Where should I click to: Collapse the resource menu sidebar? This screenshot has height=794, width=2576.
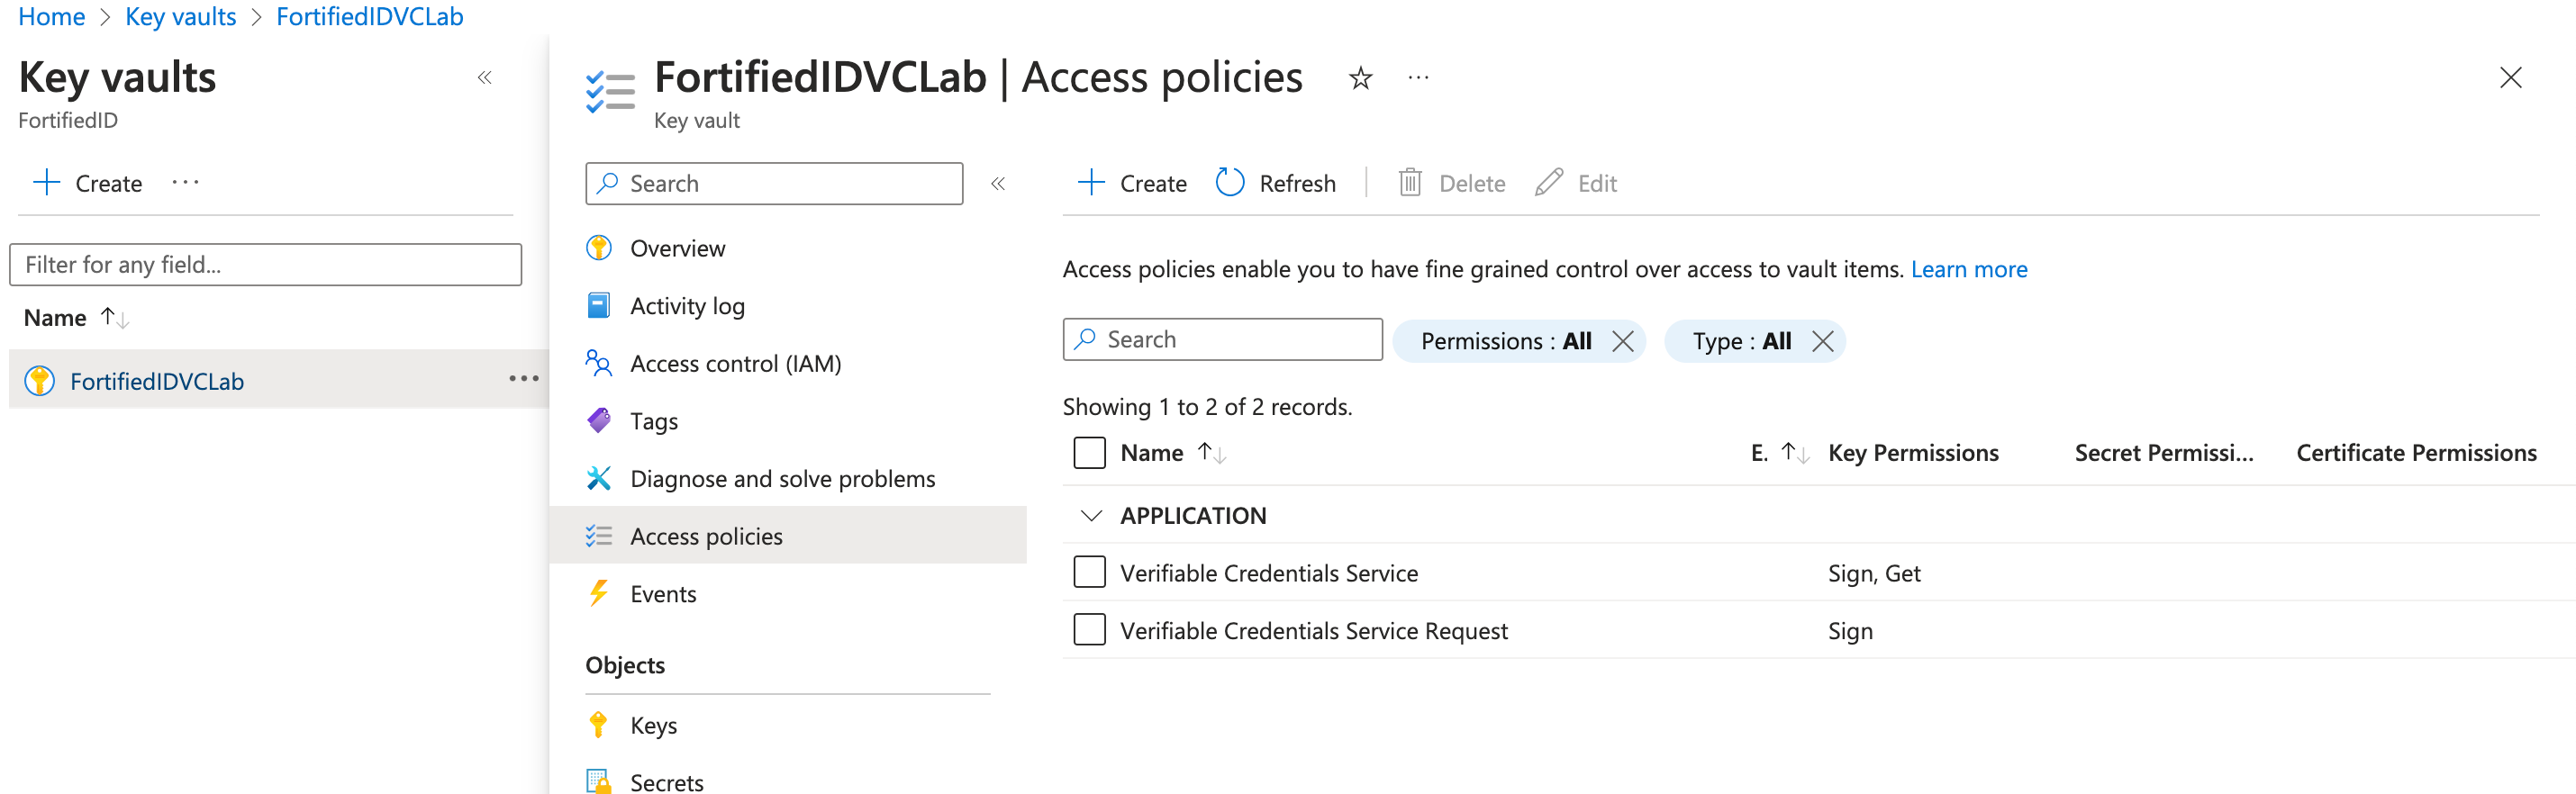click(x=998, y=184)
